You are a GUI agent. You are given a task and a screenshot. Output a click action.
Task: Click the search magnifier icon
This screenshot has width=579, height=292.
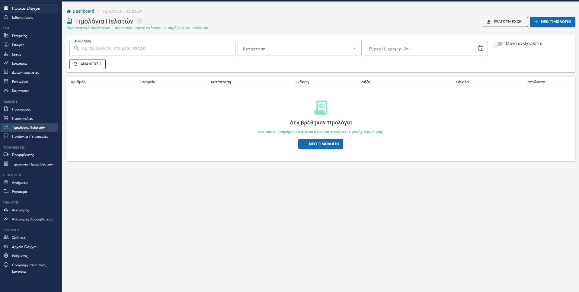coord(76,48)
